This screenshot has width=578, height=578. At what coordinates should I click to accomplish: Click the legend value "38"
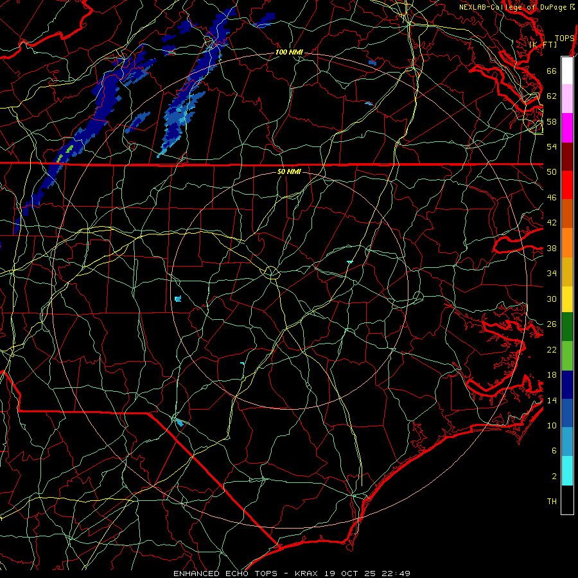(x=552, y=248)
